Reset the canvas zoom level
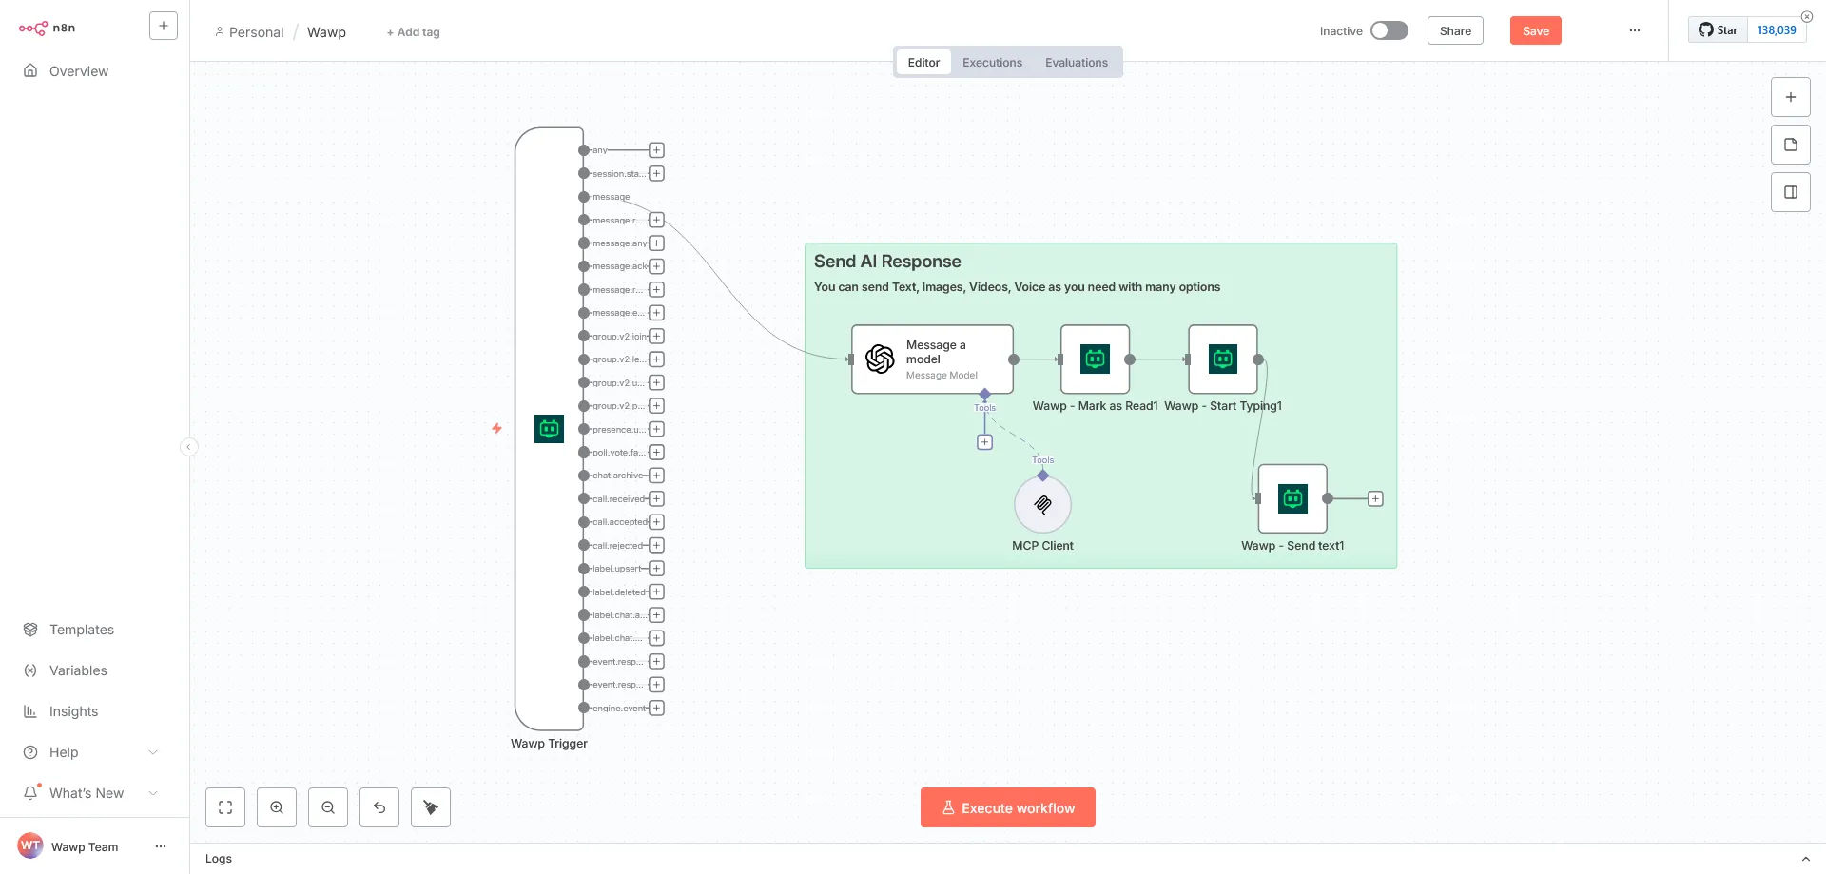The height and width of the screenshot is (874, 1826). tap(379, 807)
